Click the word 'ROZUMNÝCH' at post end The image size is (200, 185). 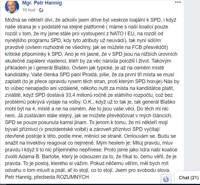(72, 177)
